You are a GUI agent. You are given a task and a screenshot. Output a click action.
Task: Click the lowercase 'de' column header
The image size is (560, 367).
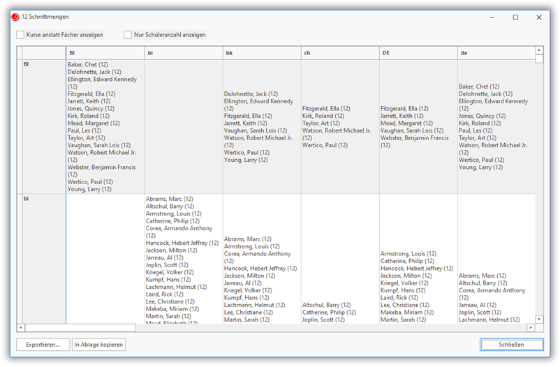pos(496,52)
